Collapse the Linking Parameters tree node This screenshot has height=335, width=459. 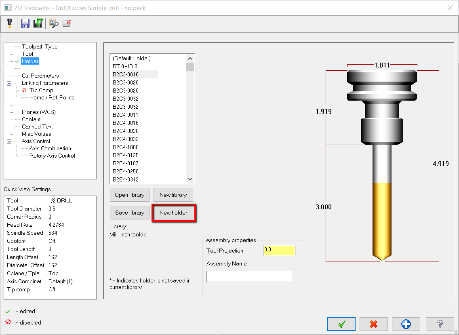coord(9,83)
